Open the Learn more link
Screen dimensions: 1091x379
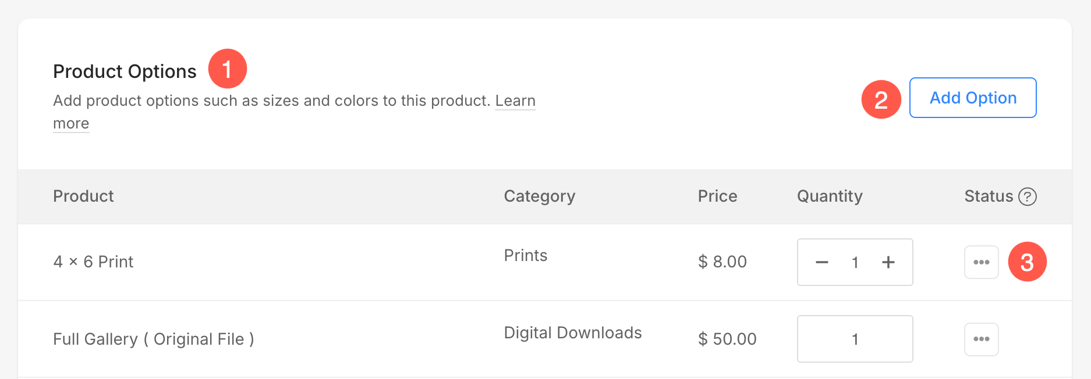click(515, 101)
